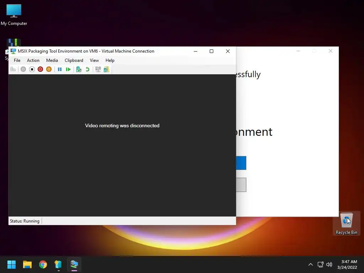Open the Clipboard menu
The image size is (364, 273).
pyautogui.click(x=74, y=60)
